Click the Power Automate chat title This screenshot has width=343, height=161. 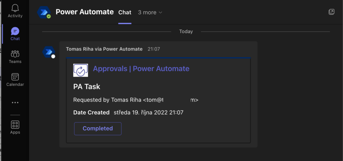(x=85, y=12)
